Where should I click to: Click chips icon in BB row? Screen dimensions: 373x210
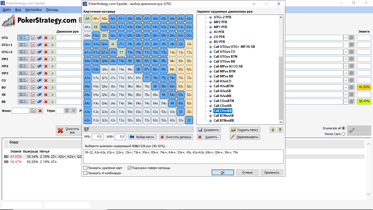(x=39, y=101)
